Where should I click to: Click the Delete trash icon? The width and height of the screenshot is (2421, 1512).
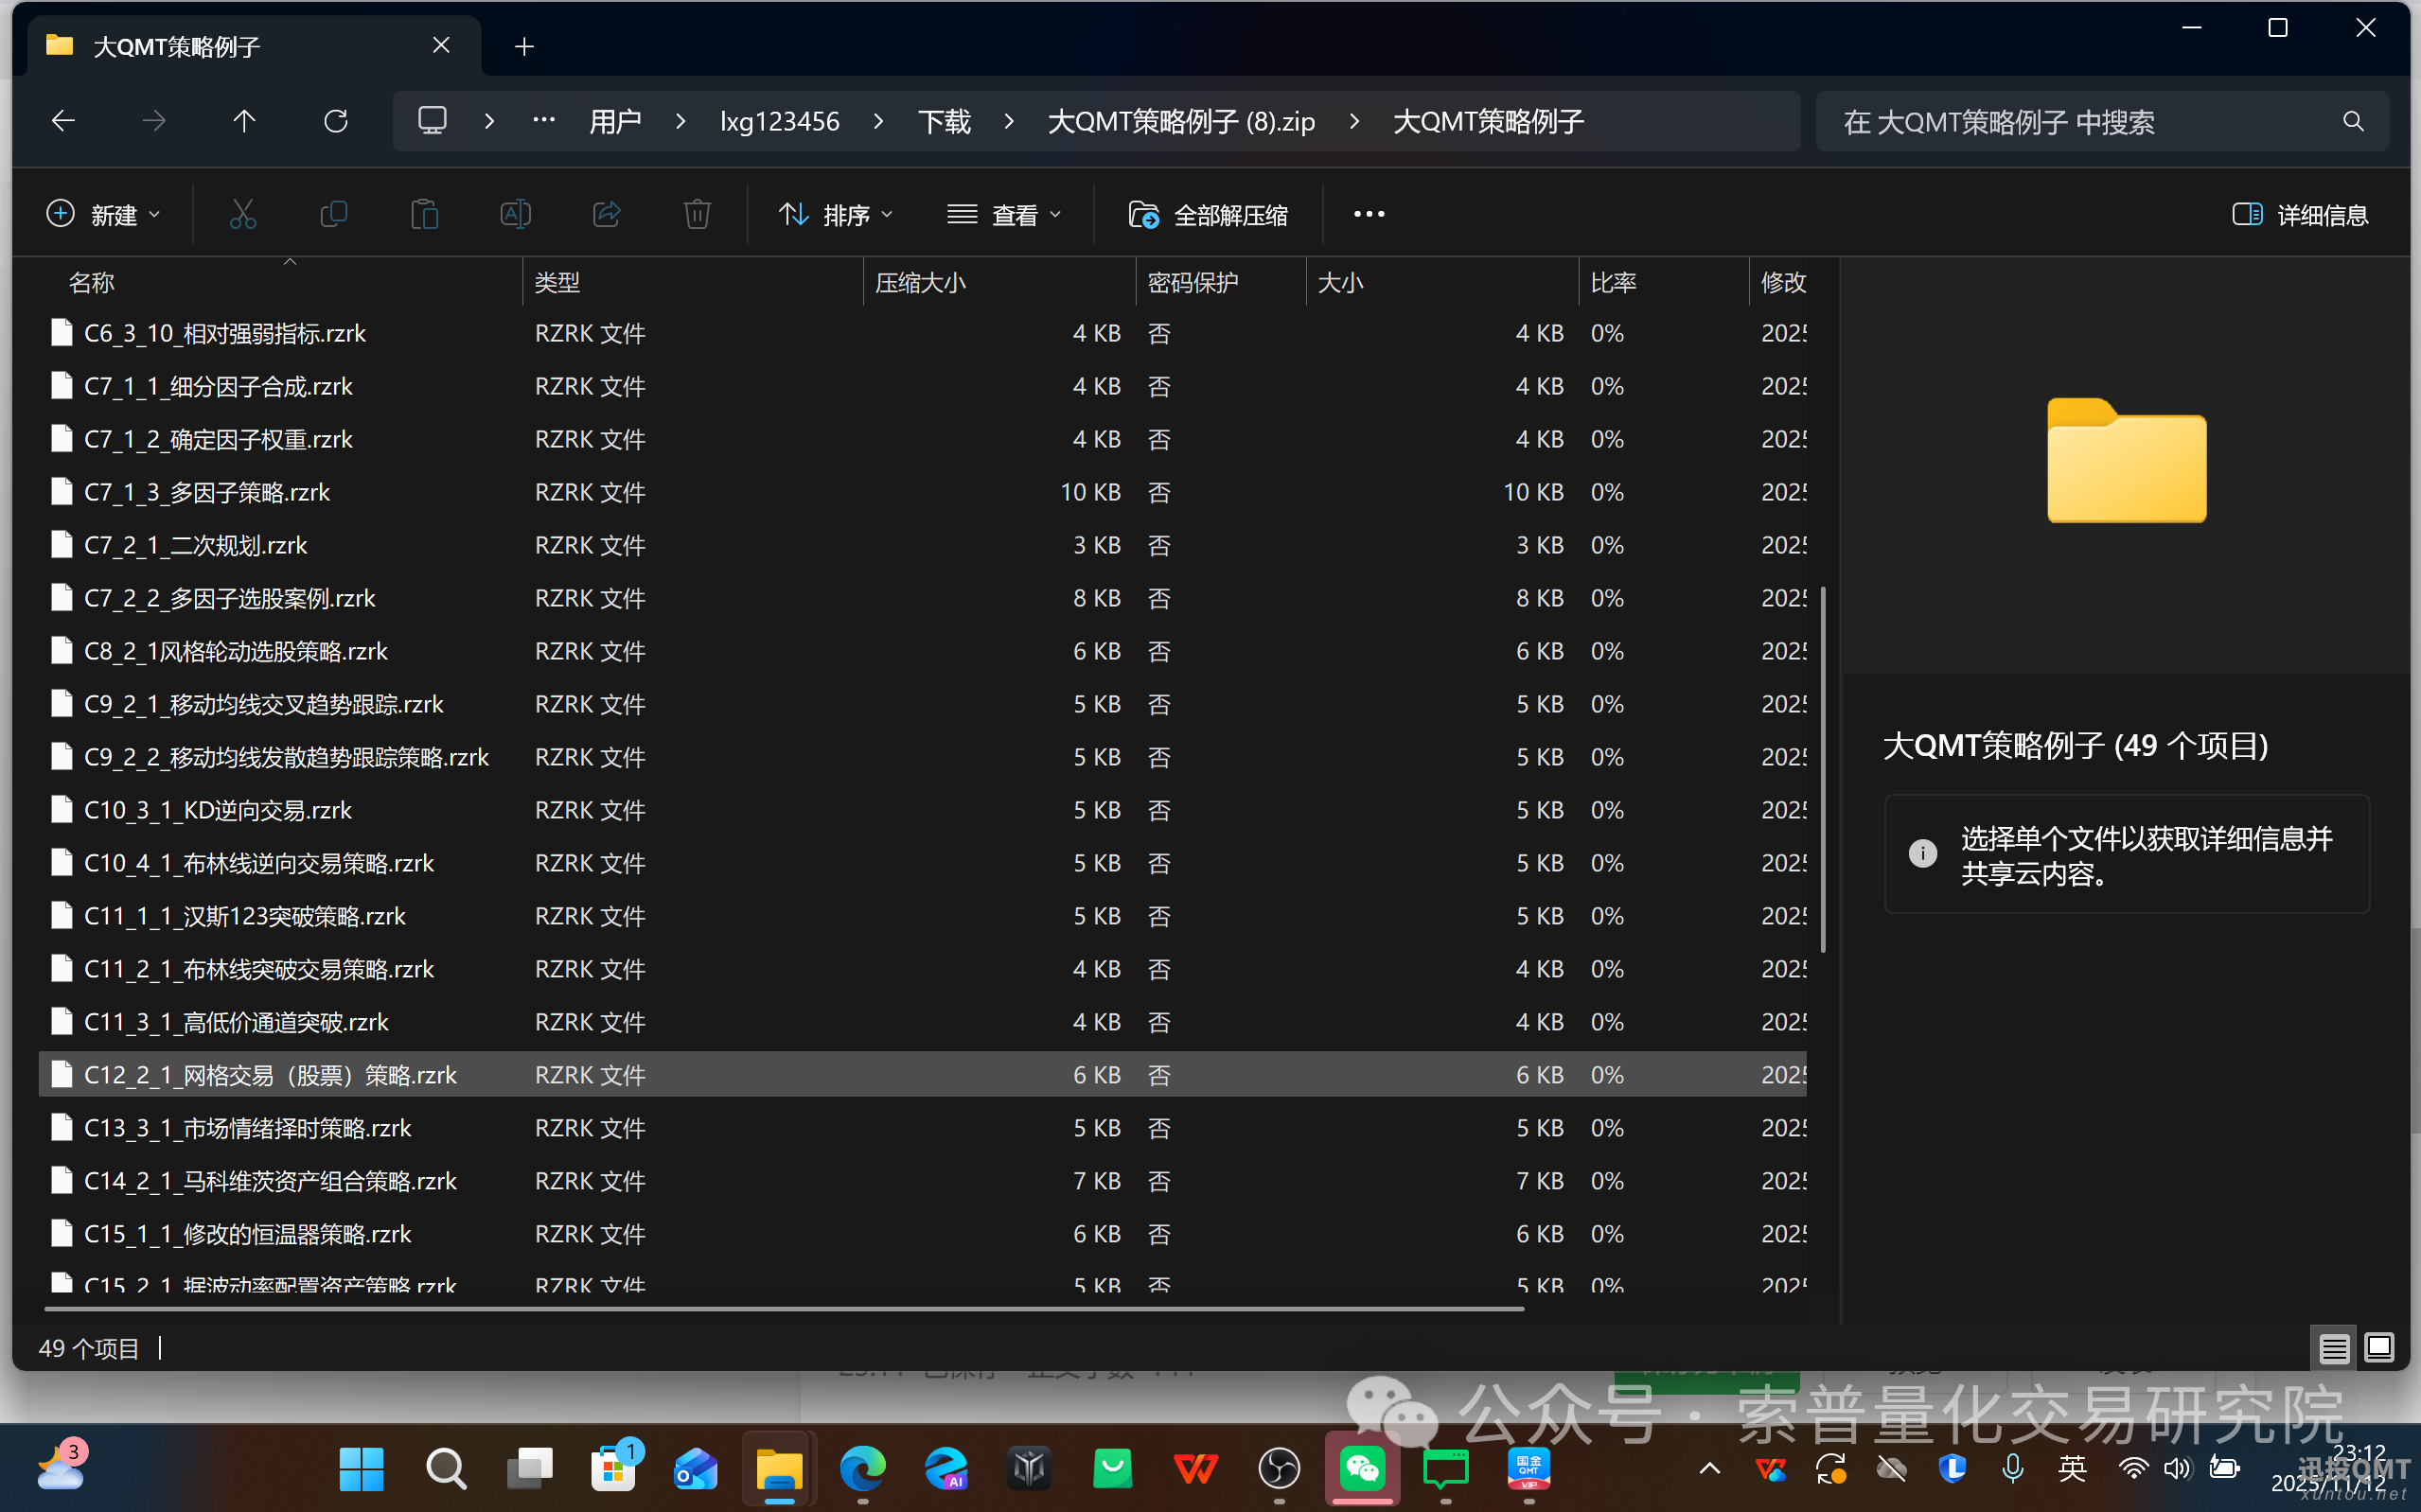(697, 214)
